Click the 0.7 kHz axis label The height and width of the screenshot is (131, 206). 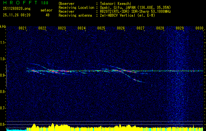click(3, 108)
